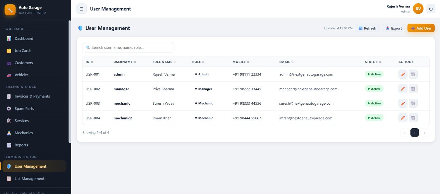Go to pagination page 1
Image resolution: width=440 pixels, height=194 pixels.
coord(414,133)
